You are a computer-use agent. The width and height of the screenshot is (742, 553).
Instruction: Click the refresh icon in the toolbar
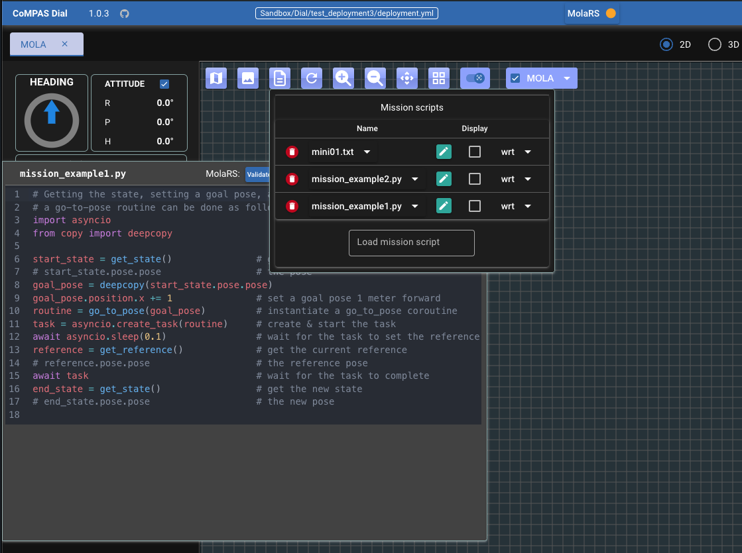pos(312,78)
